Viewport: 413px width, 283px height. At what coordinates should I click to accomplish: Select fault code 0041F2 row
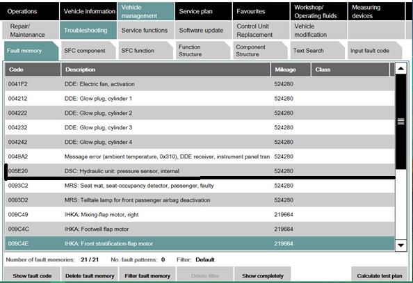[x=200, y=84]
